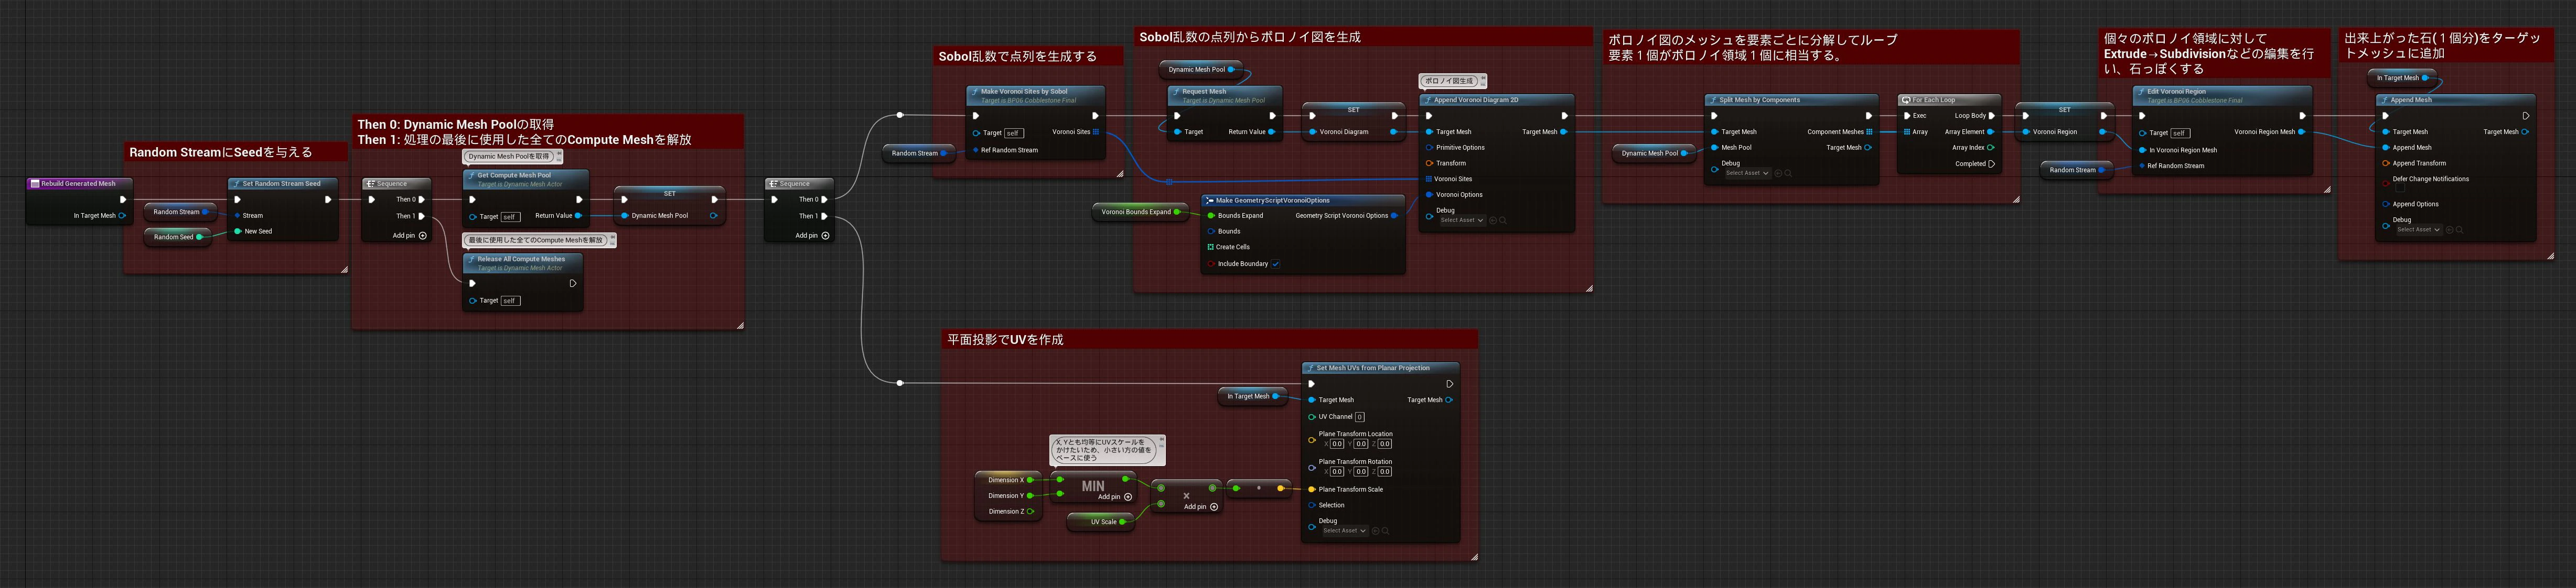Viewport: 2576px width, 588px height.
Task: Open Select Asset dropdown in Append Mesh node
Action: click(2419, 230)
